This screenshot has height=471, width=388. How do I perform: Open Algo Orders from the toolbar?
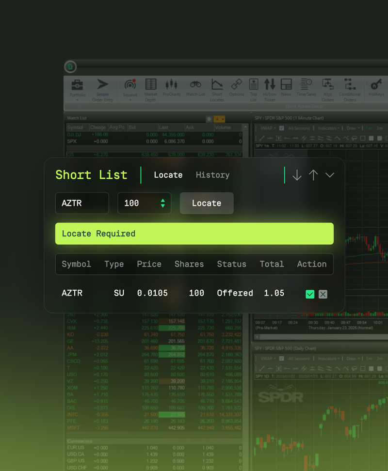327,84
